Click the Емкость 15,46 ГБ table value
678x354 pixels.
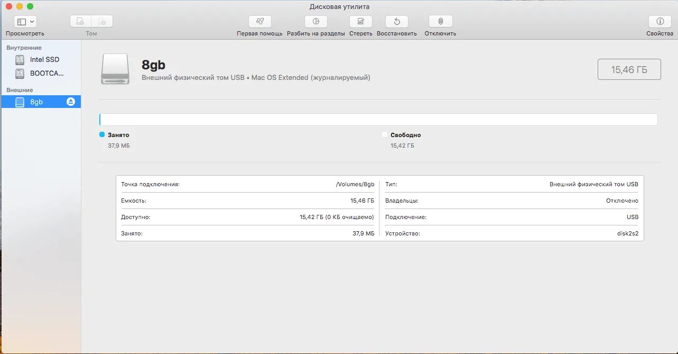(x=362, y=201)
